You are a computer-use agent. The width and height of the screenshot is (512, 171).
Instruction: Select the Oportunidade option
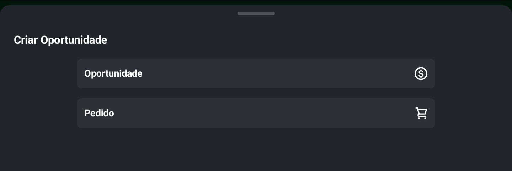pyautogui.click(x=256, y=73)
